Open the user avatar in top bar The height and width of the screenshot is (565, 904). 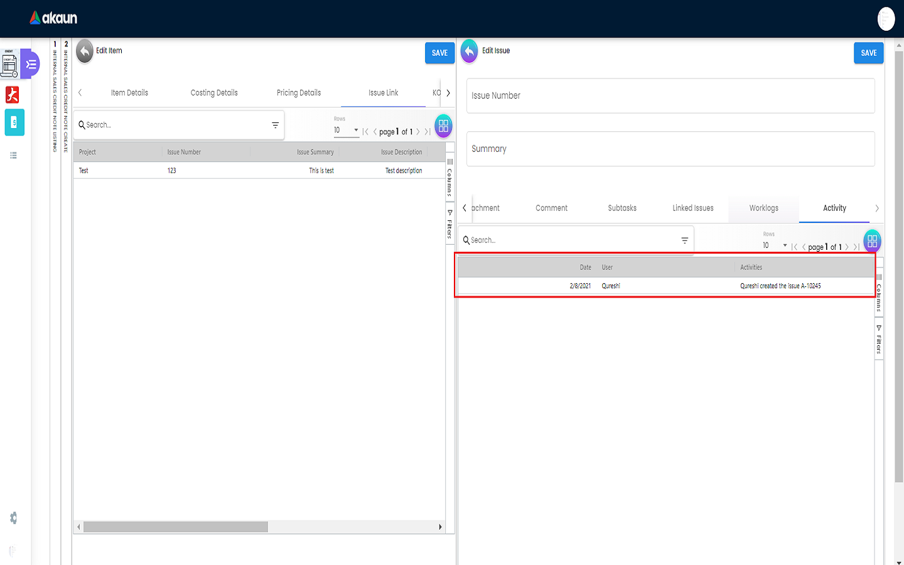point(886,19)
